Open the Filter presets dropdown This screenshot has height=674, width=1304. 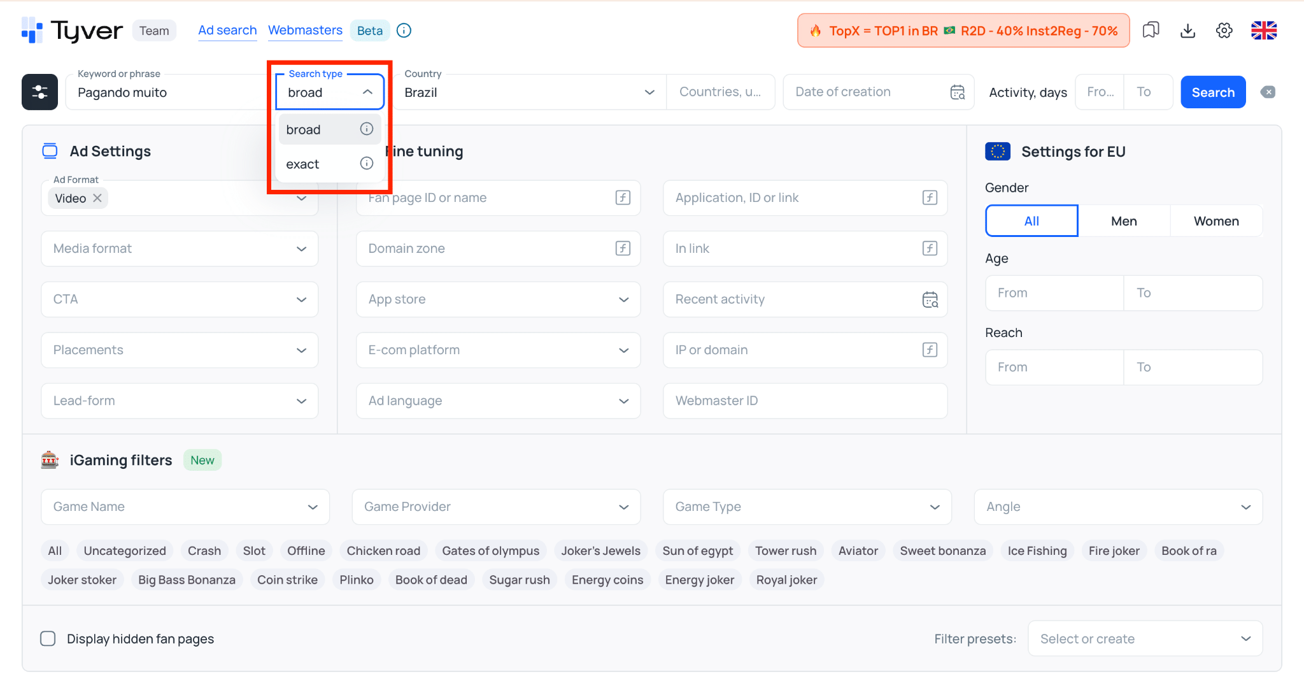click(x=1145, y=638)
